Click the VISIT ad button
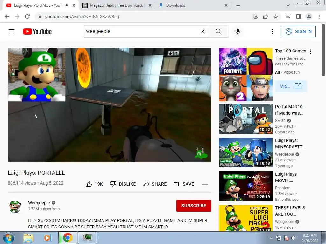This screenshot has width=326, height=244. point(291,86)
